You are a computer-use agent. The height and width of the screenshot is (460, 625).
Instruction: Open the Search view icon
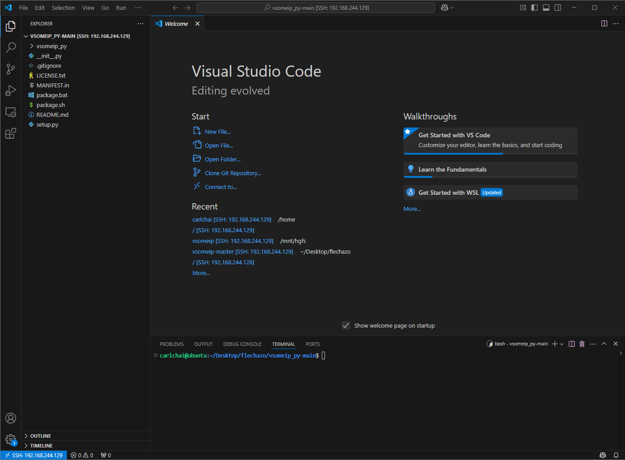tap(11, 48)
